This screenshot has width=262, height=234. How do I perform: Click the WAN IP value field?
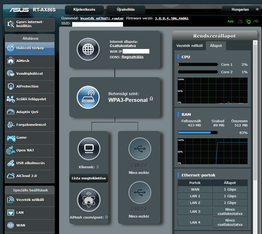(136, 51)
